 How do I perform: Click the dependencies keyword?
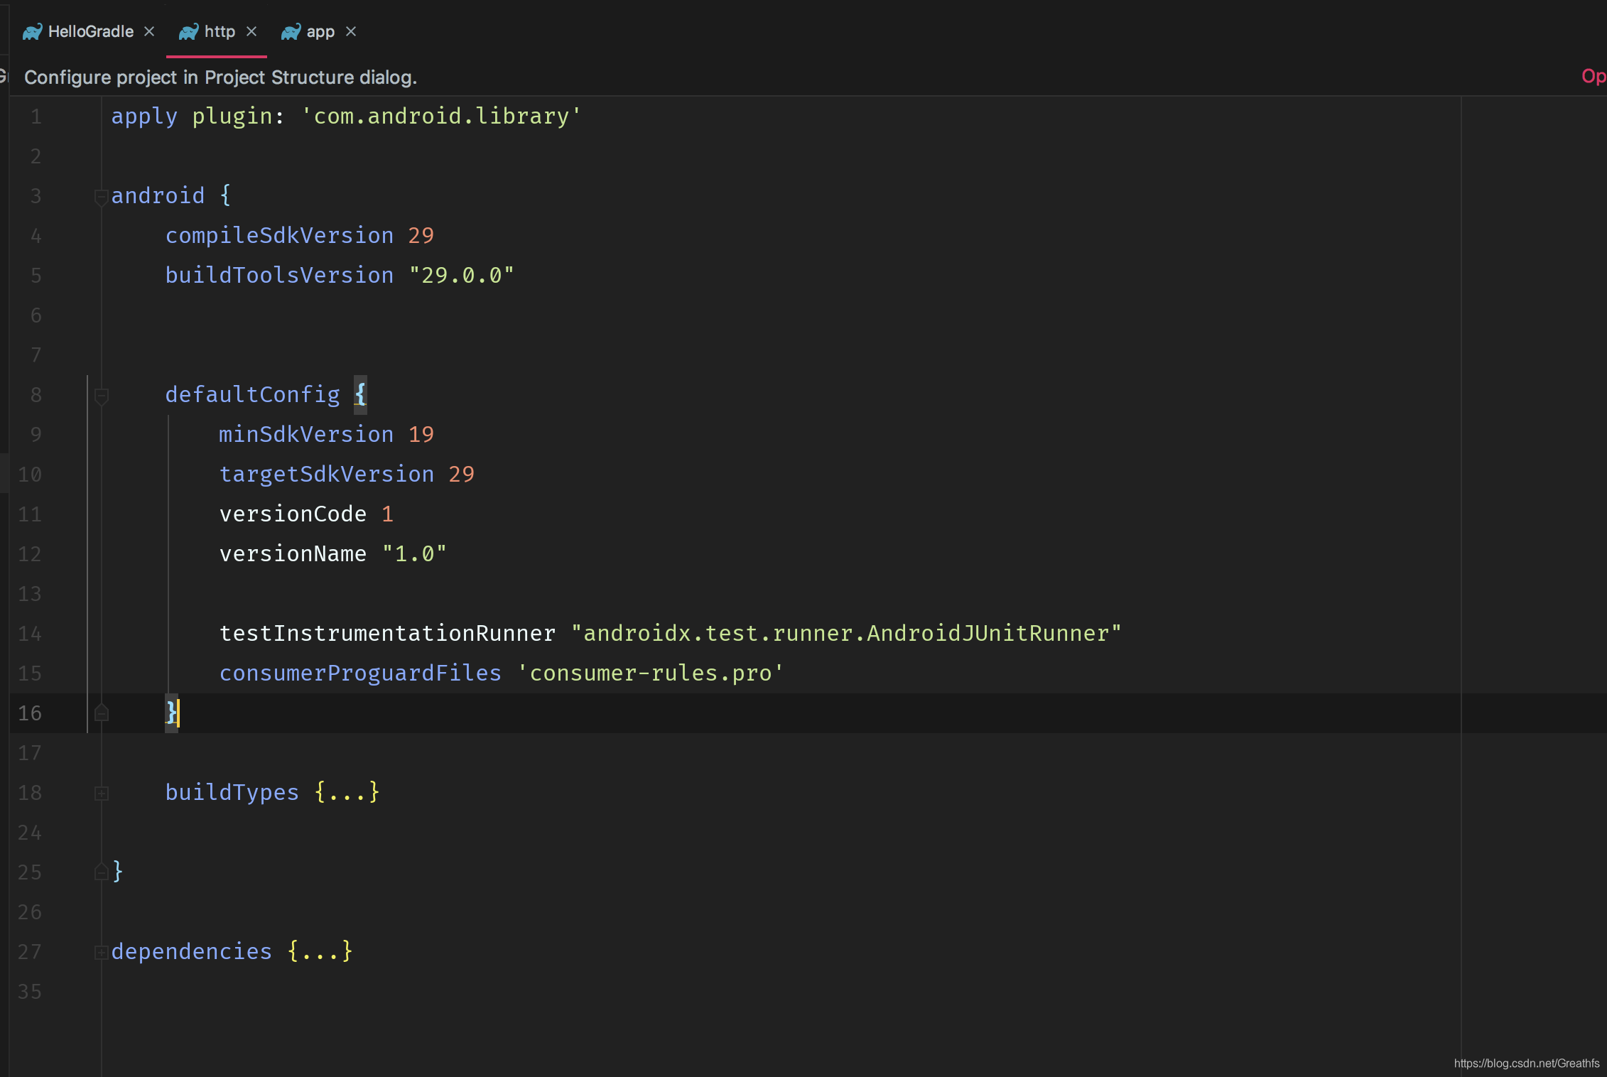(x=192, y=951)
